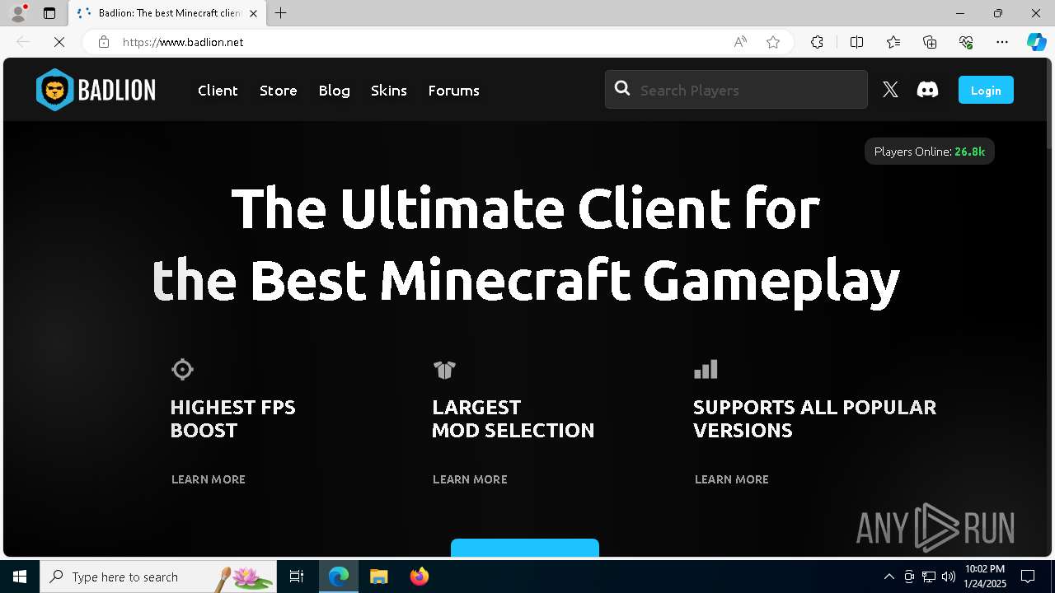This screenshot has width=1055, height=593.
Task: Toggle Edge split screen
Action: tap(856, 42)
